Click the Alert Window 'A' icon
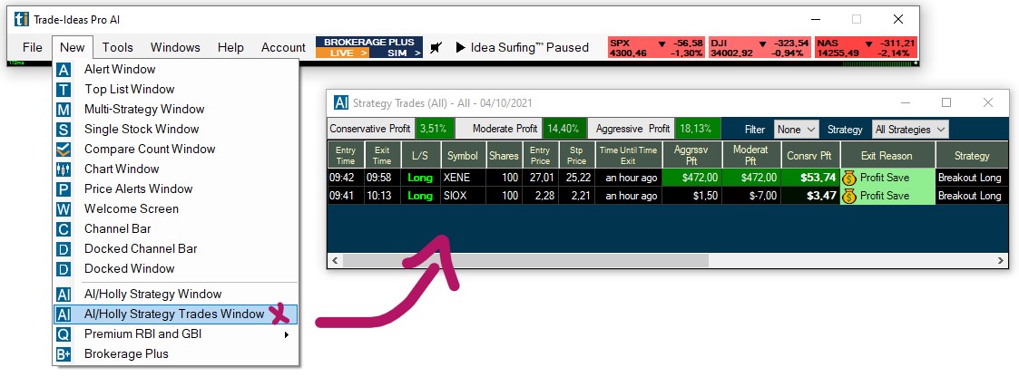1019x377 pixels. [64, 70]
